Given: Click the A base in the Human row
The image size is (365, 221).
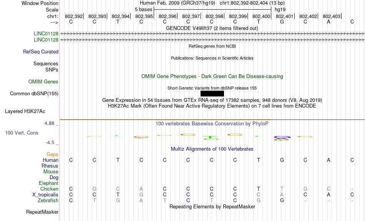Looking at the screenshot, I should tap(328, 160).
